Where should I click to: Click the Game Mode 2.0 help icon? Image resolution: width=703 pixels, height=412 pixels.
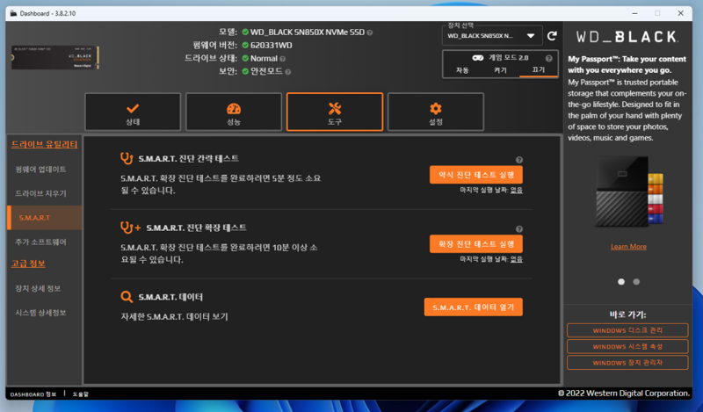548,58
